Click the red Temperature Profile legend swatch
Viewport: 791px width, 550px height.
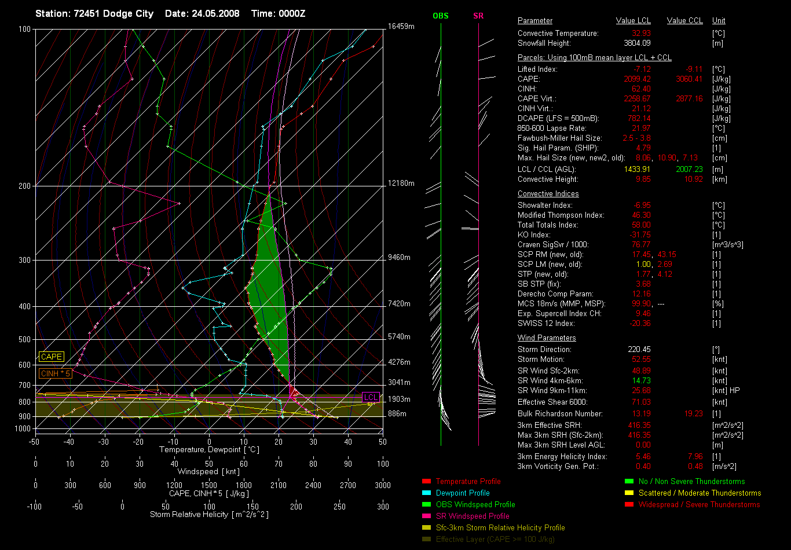(x=426, y=482)
